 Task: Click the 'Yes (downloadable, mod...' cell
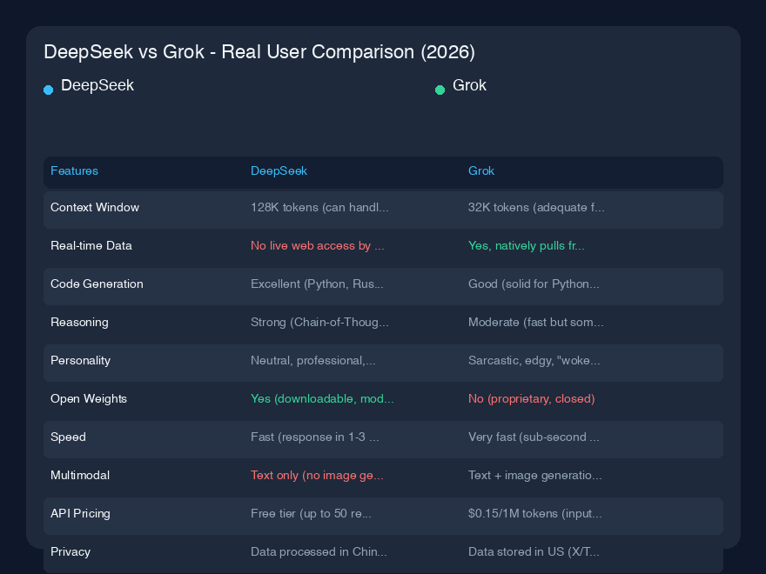coord(322,399)
